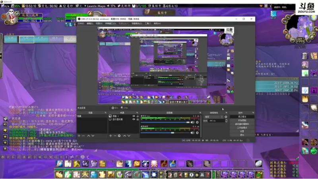Open the 场景集合(S) menu in OBS
Image resolution: width=318 pixels, height=179 pixels.
tap(137, 23)
